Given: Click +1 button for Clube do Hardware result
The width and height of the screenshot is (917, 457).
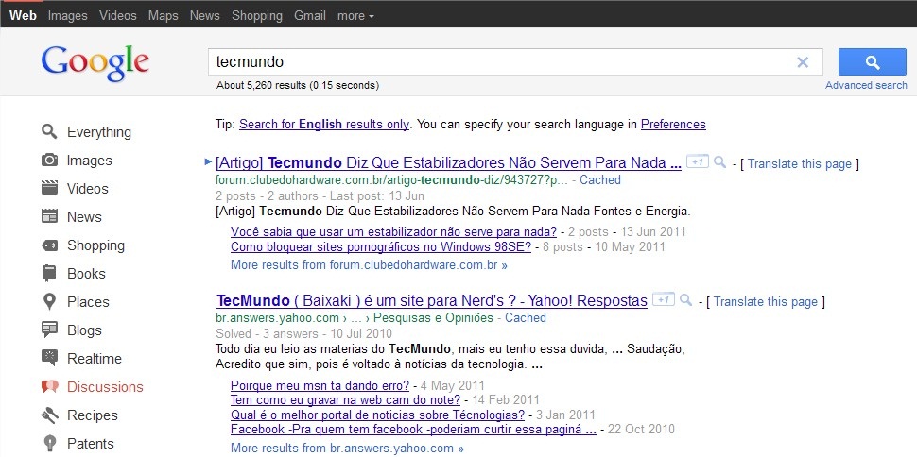Looking at the screenshot, I should [x=698, y=161].
